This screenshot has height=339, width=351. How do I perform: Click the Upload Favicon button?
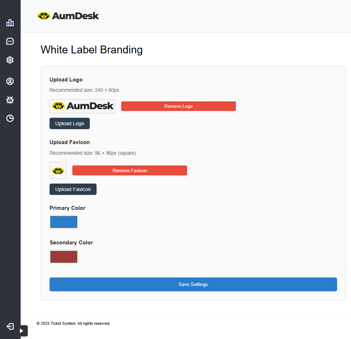(x=73, y=189)
